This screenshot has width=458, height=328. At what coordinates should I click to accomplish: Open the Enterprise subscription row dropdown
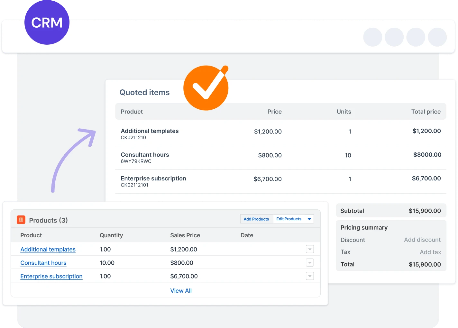tap(310, 276)
